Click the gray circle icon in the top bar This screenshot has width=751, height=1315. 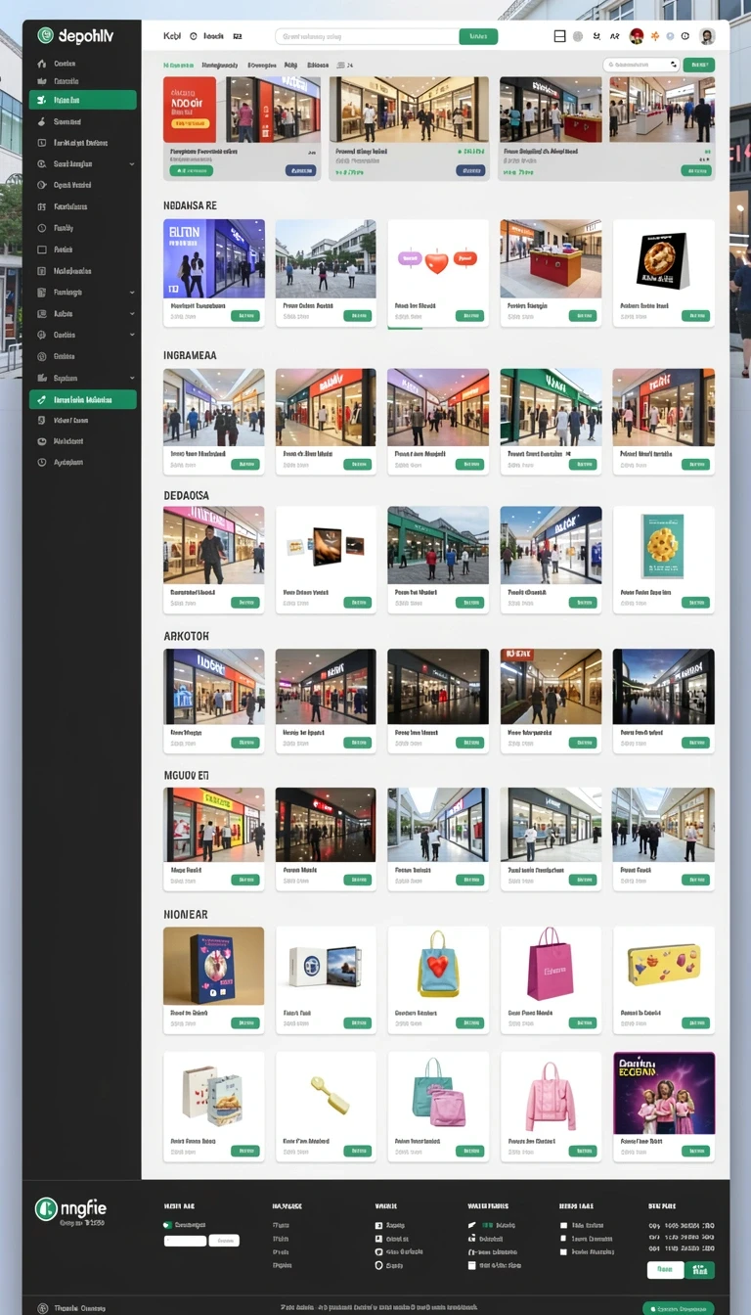coord(578,36)
